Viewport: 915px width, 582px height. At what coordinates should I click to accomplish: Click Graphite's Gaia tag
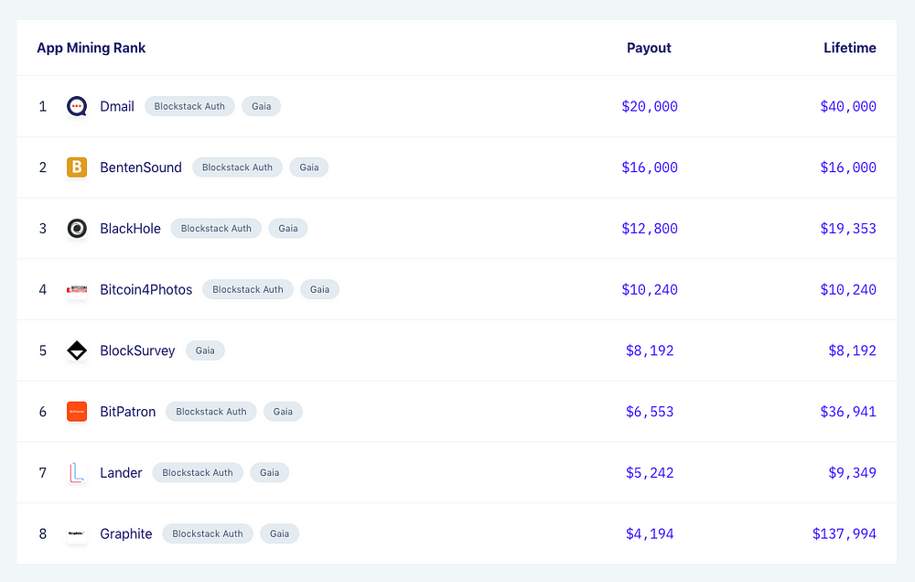[279, 533]
